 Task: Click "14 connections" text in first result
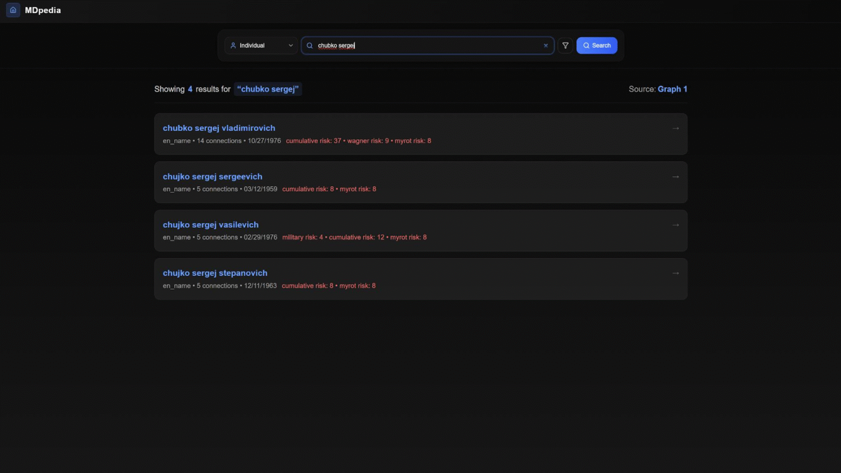219,141
